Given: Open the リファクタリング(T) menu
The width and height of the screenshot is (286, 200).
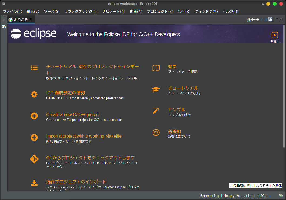Looking at the screenshot, I should (81, 11).
